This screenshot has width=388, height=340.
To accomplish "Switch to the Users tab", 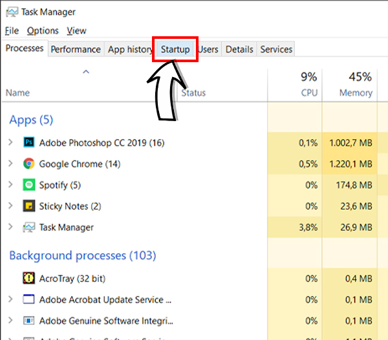I will click(208, 49).
